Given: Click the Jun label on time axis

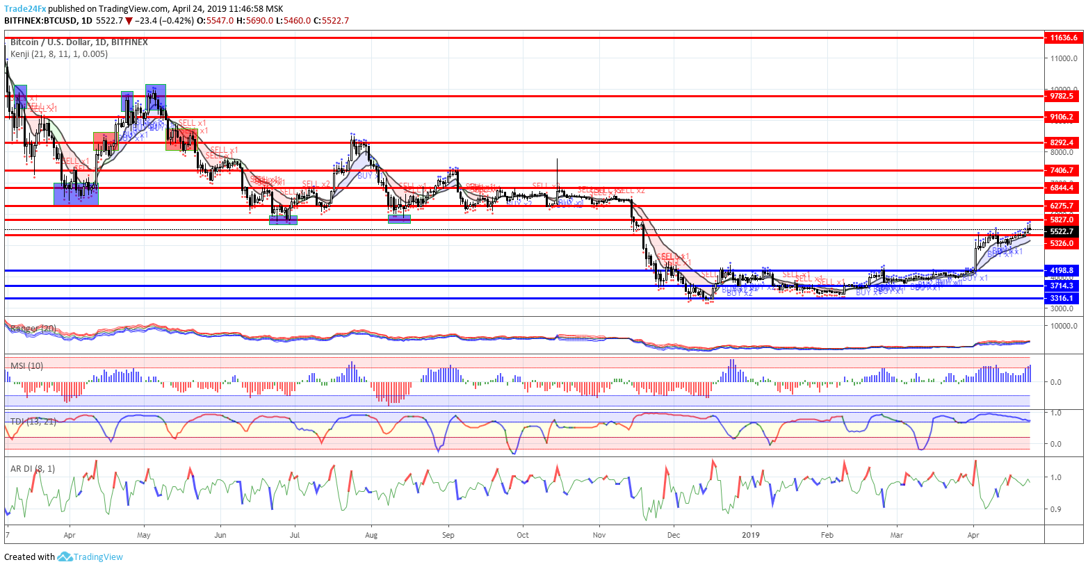Looking at the screenshot, I should (x=220, y=535).
